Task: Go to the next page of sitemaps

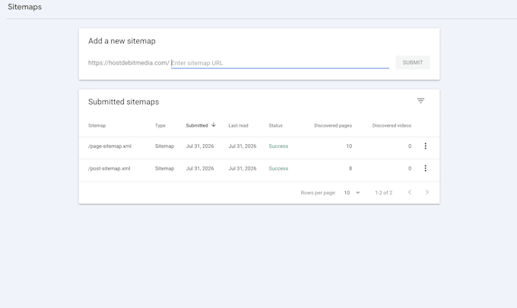Action: pyautogui.click(x=427, y=192)
